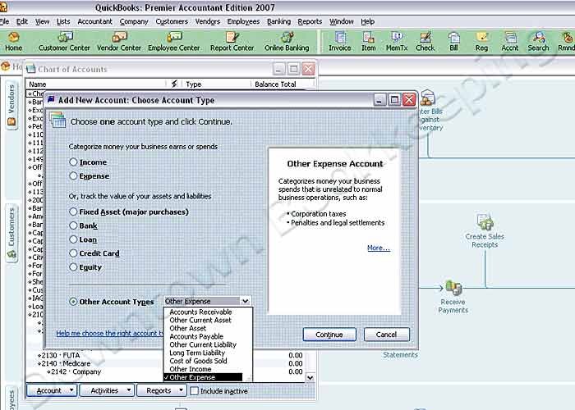Image resolution: width=575 pixels, height=410 pixels.
Task: Select the Bank radio button
Action: (73, 225)
